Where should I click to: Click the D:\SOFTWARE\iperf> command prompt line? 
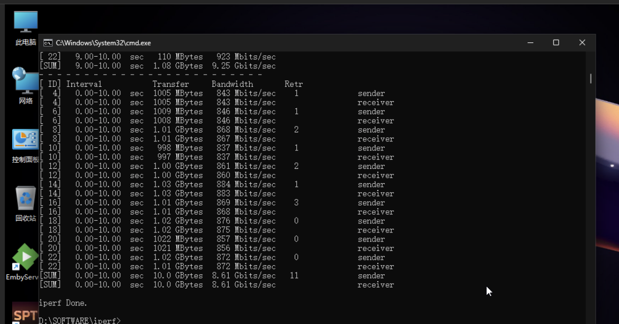point(79,320)
